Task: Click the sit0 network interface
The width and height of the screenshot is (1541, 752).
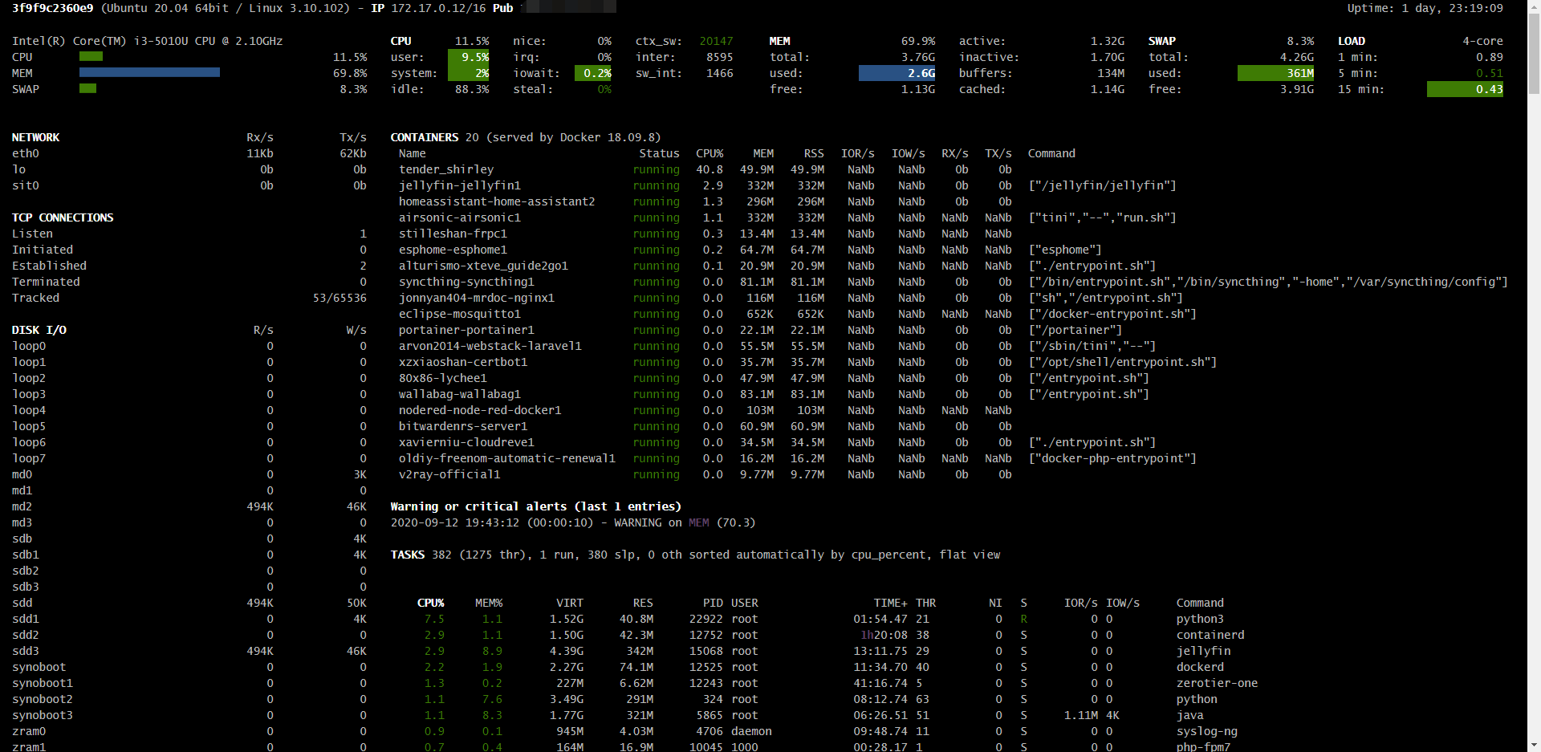Action: pyautogui.click(x=26, y=185)
